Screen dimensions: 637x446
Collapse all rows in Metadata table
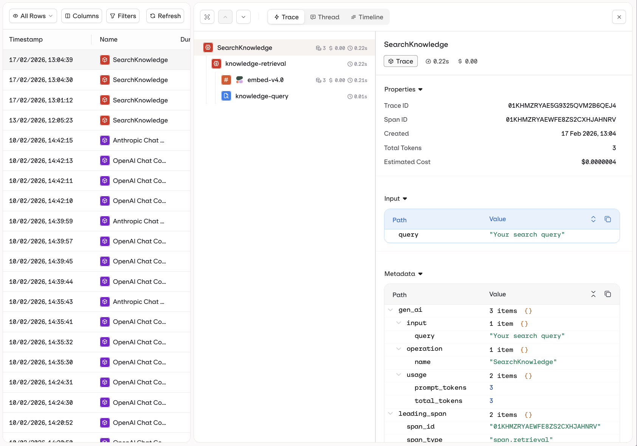(594, 294)
